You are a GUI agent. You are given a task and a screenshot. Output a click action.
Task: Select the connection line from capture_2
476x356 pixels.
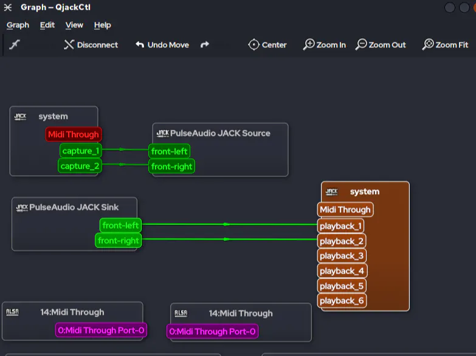125,164
